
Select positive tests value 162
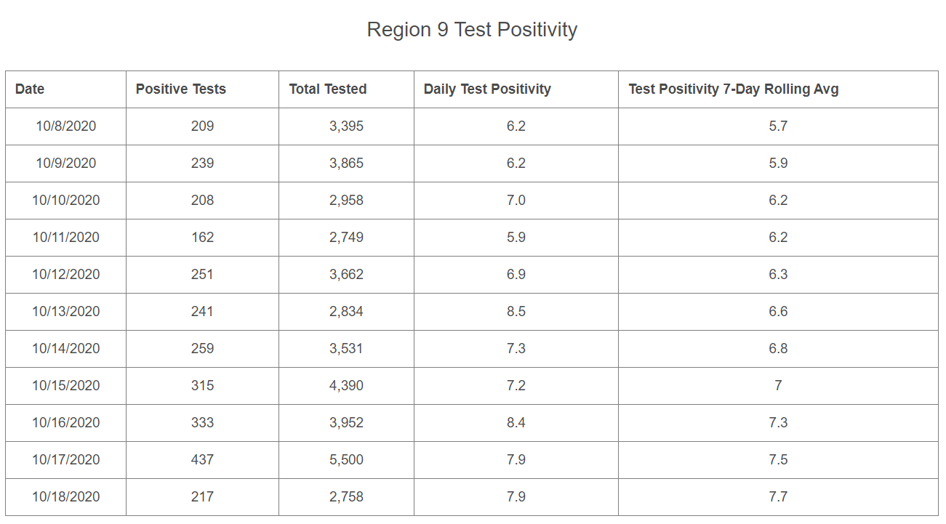click(202, 238)
